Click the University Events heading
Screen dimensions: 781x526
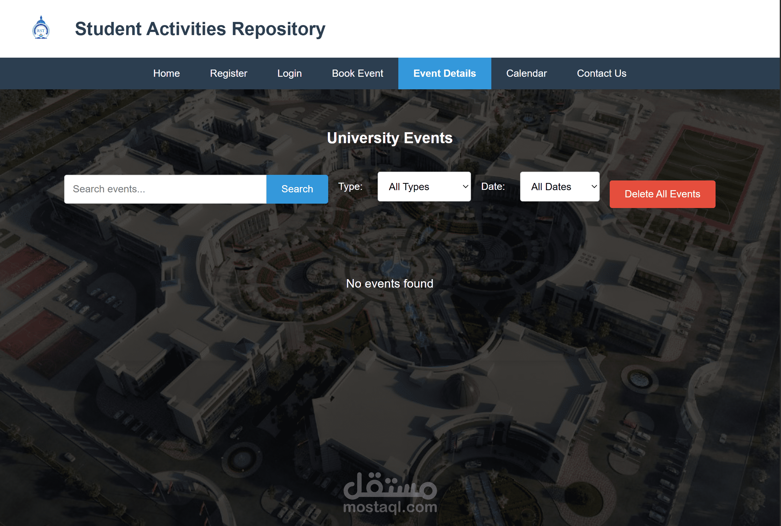pos(390,138)
